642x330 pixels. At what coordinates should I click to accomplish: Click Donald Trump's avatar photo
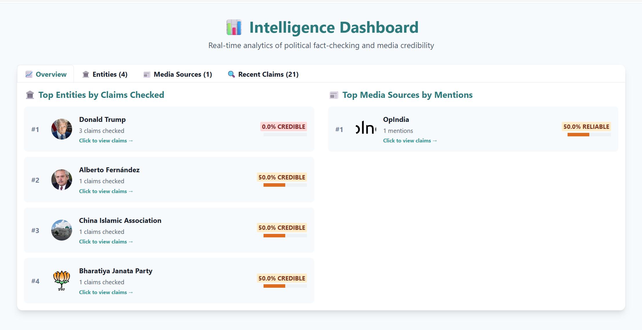click(x=62, y=129)
